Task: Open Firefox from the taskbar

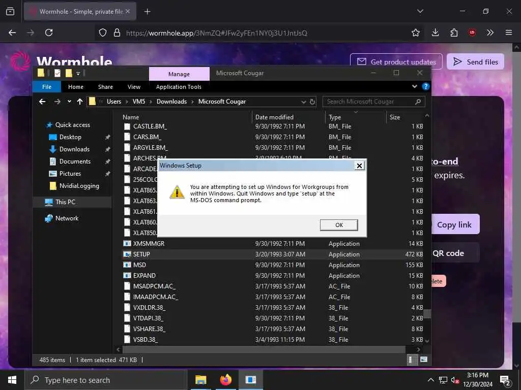Action: coord(225,380)
